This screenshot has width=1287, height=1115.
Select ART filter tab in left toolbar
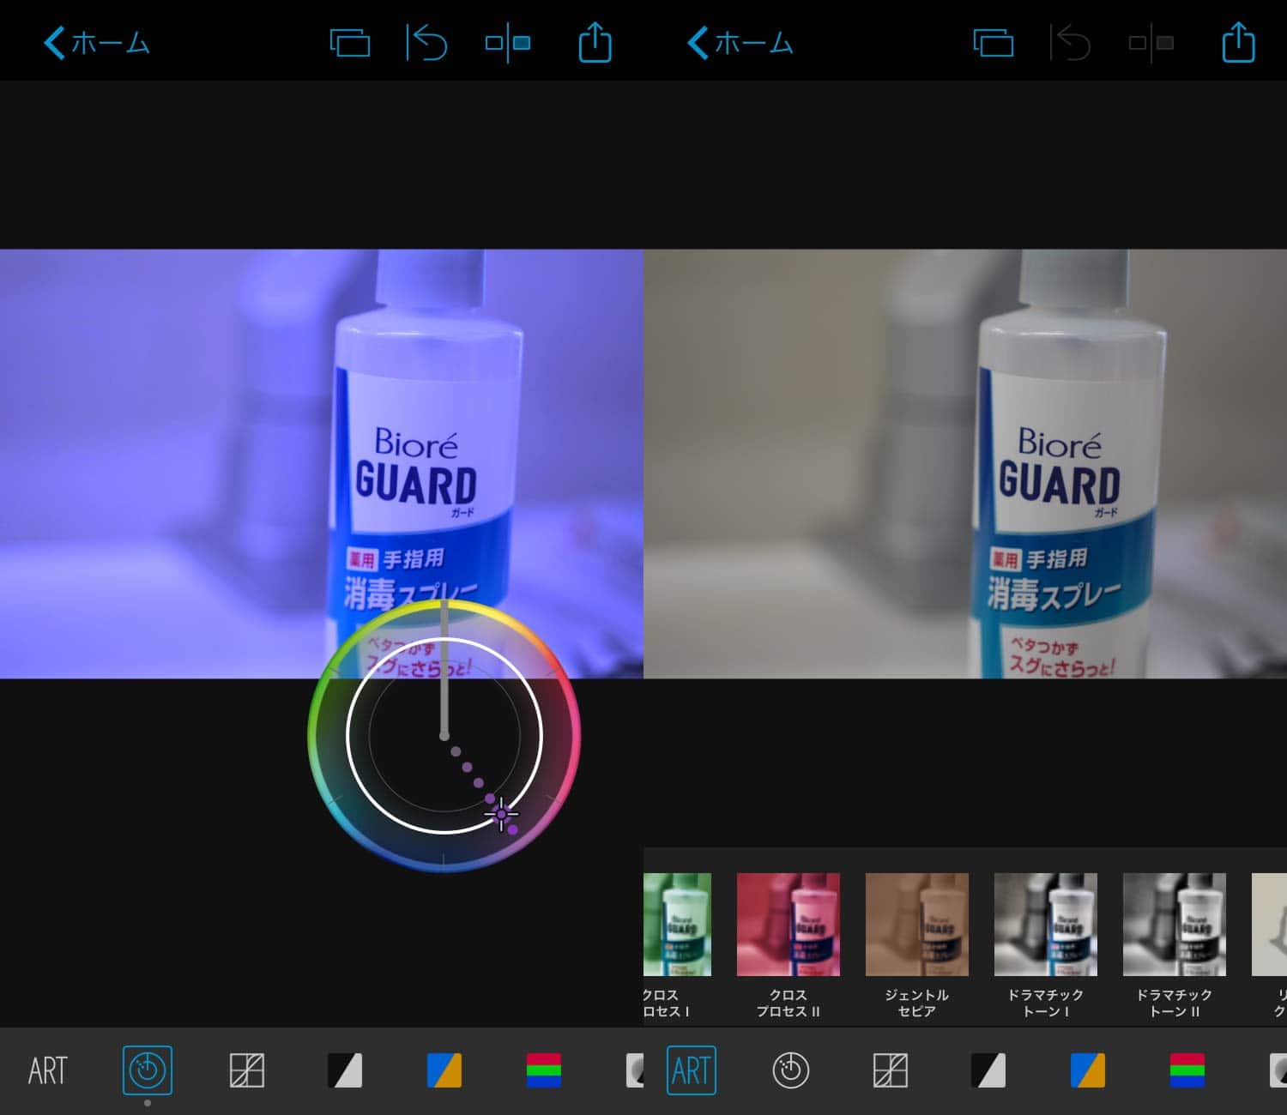click(47, 1070)
